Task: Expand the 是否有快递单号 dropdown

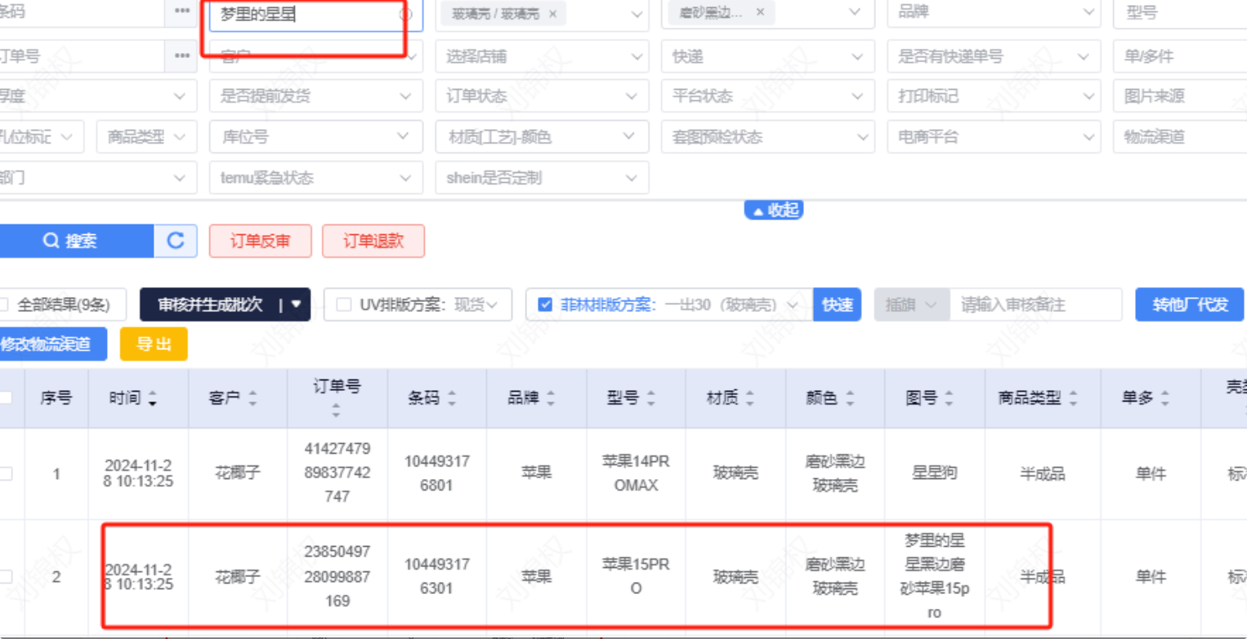Action: point(994,56)
